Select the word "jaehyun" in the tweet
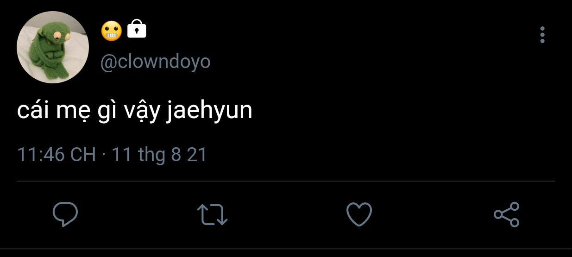Screen dimensions: 572x257 click(x=208, y=112)
